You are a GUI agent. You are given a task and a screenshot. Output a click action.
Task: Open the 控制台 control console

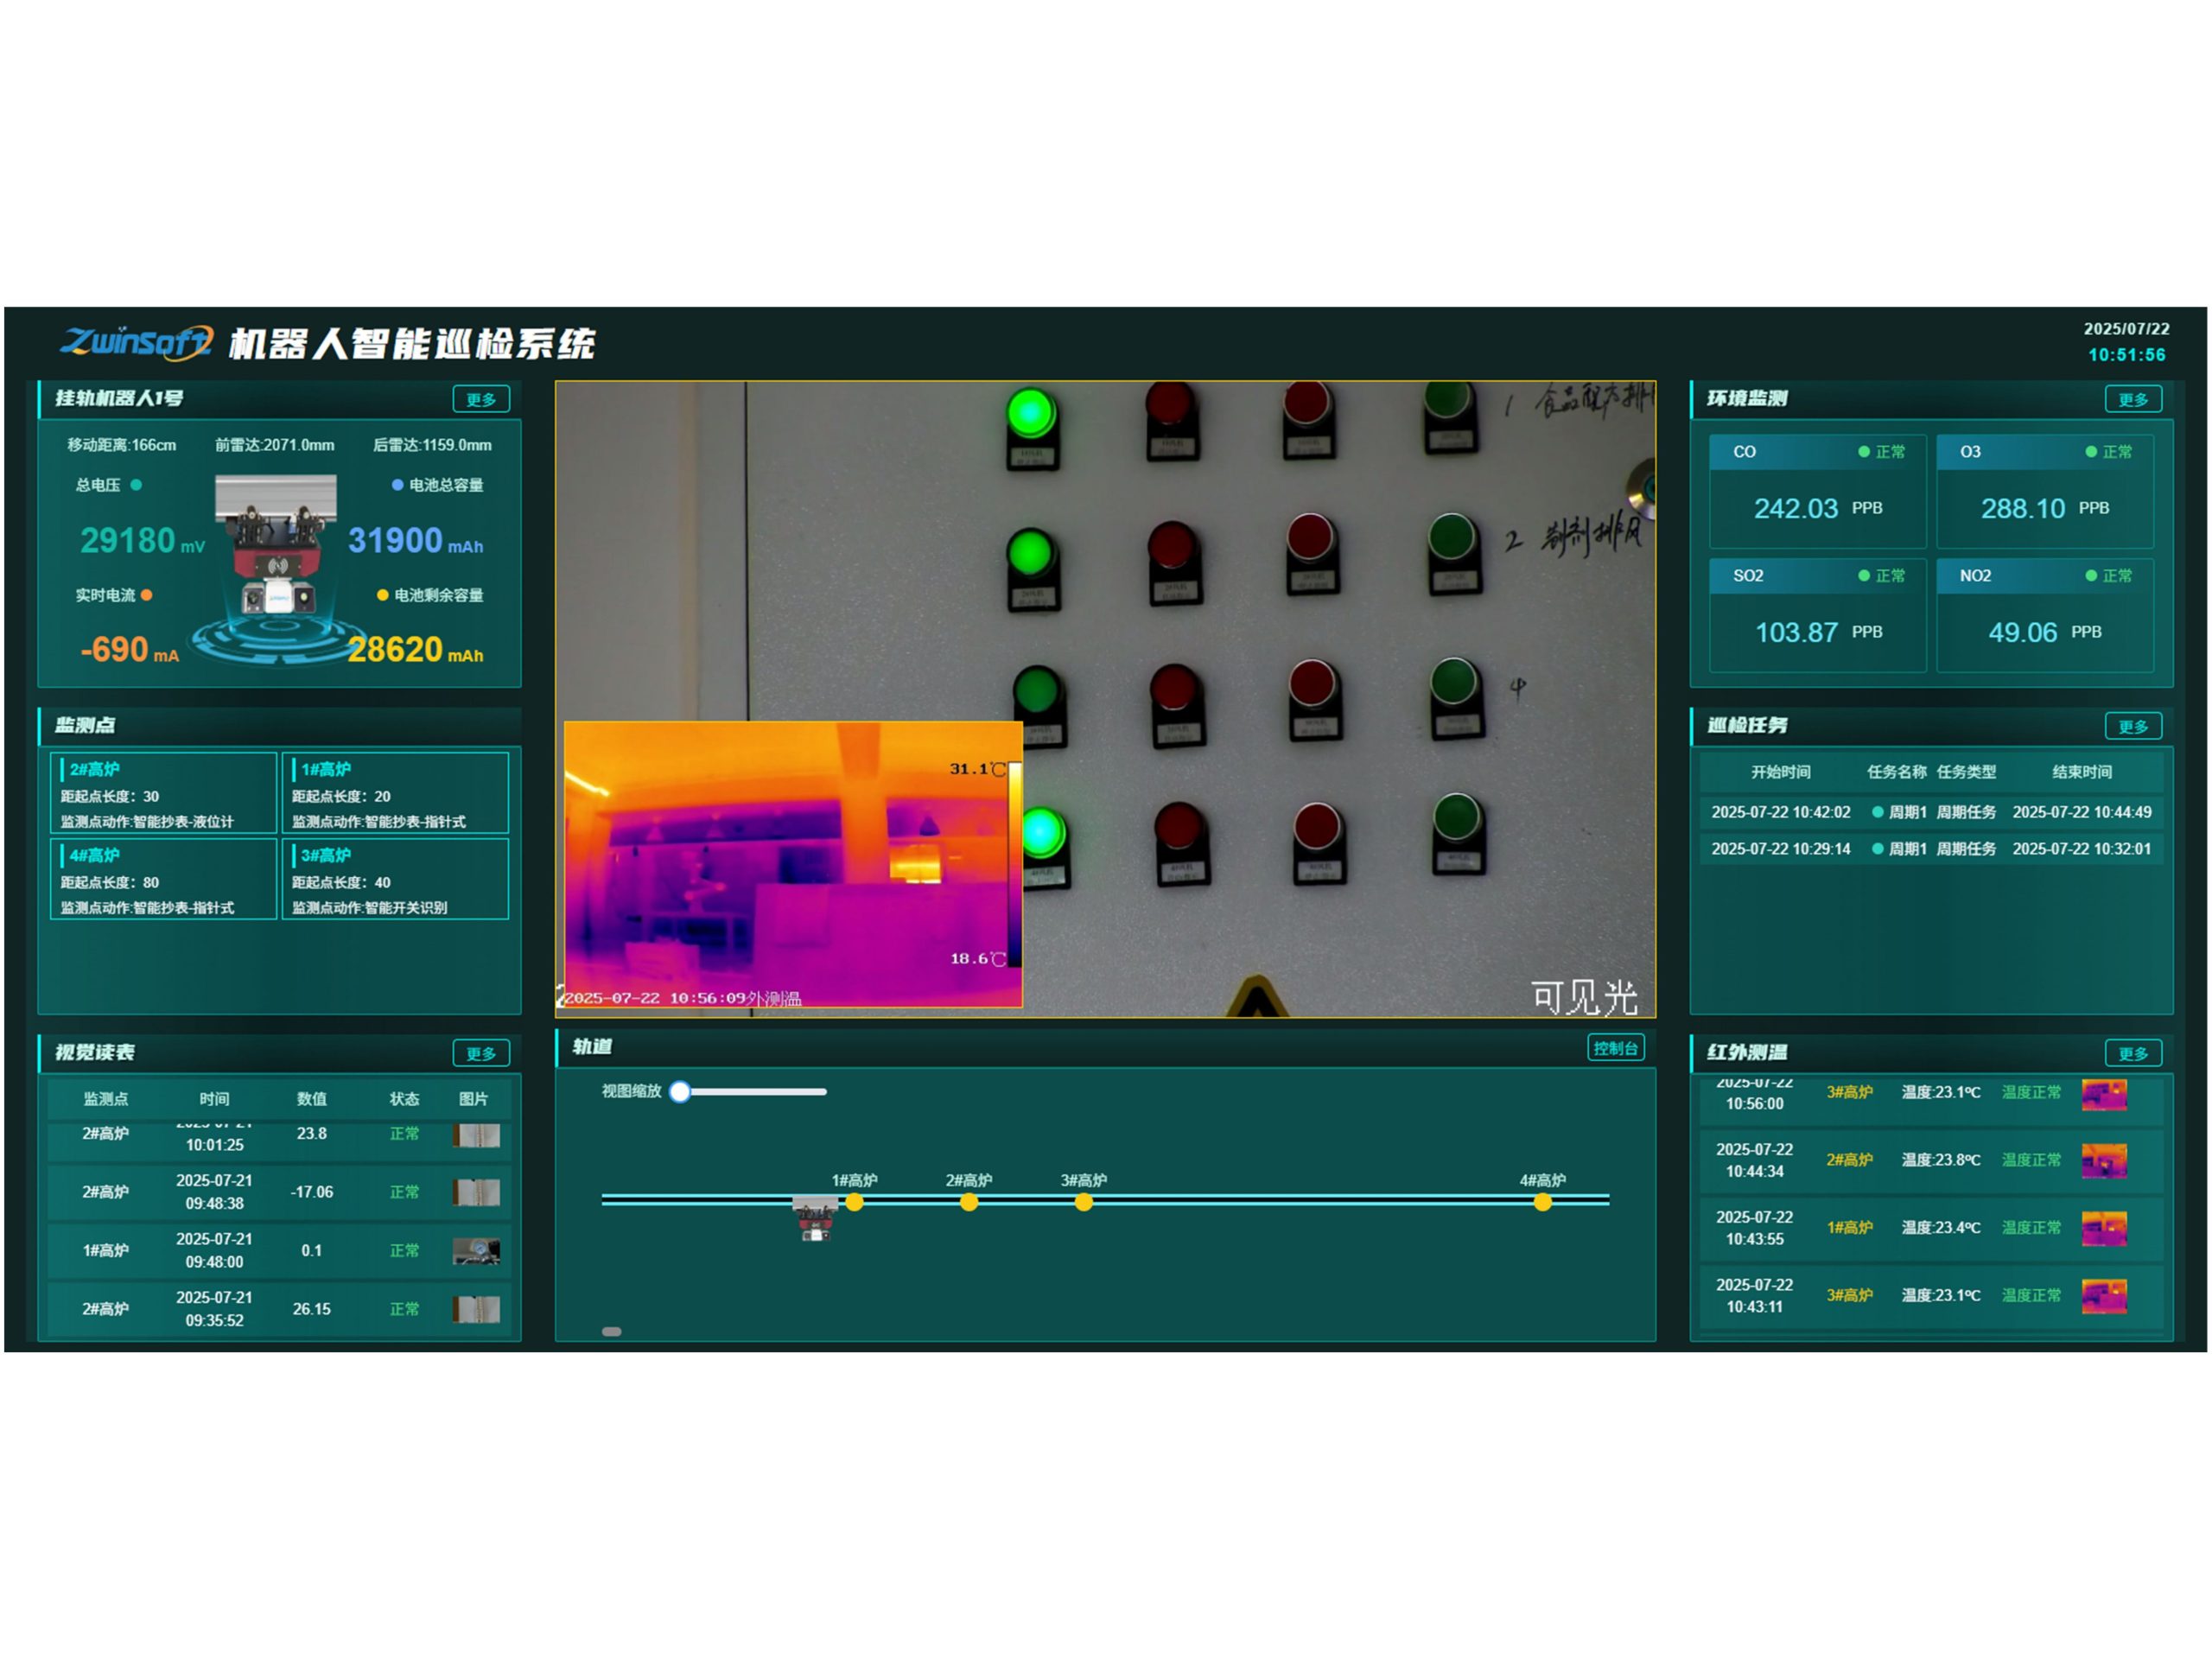click(x=1614, y=1048)
